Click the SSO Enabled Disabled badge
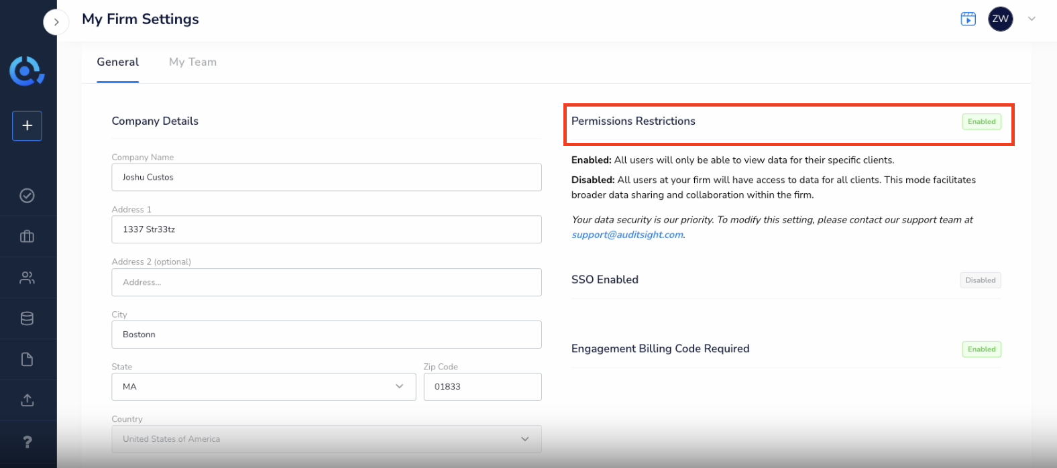 tap(981, 280)
